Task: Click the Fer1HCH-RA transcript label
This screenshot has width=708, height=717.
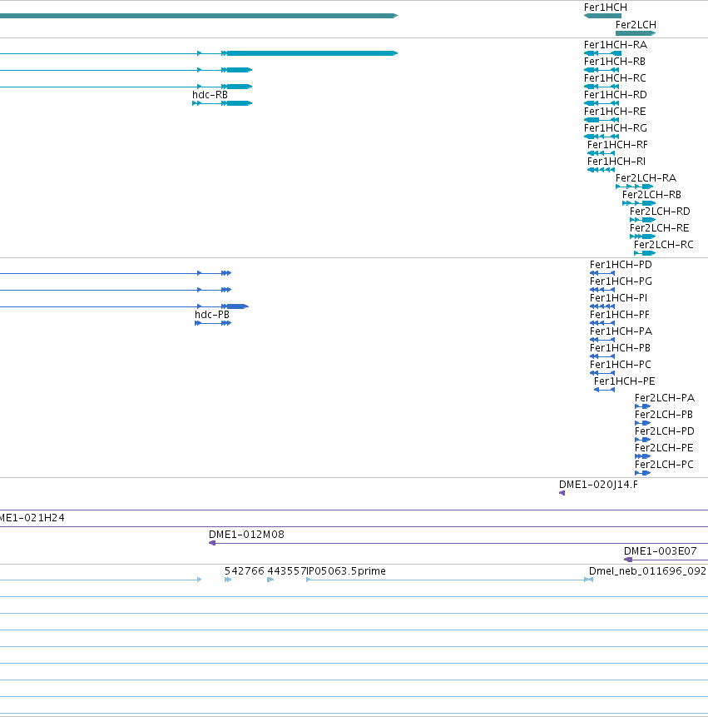Action: 616,45
